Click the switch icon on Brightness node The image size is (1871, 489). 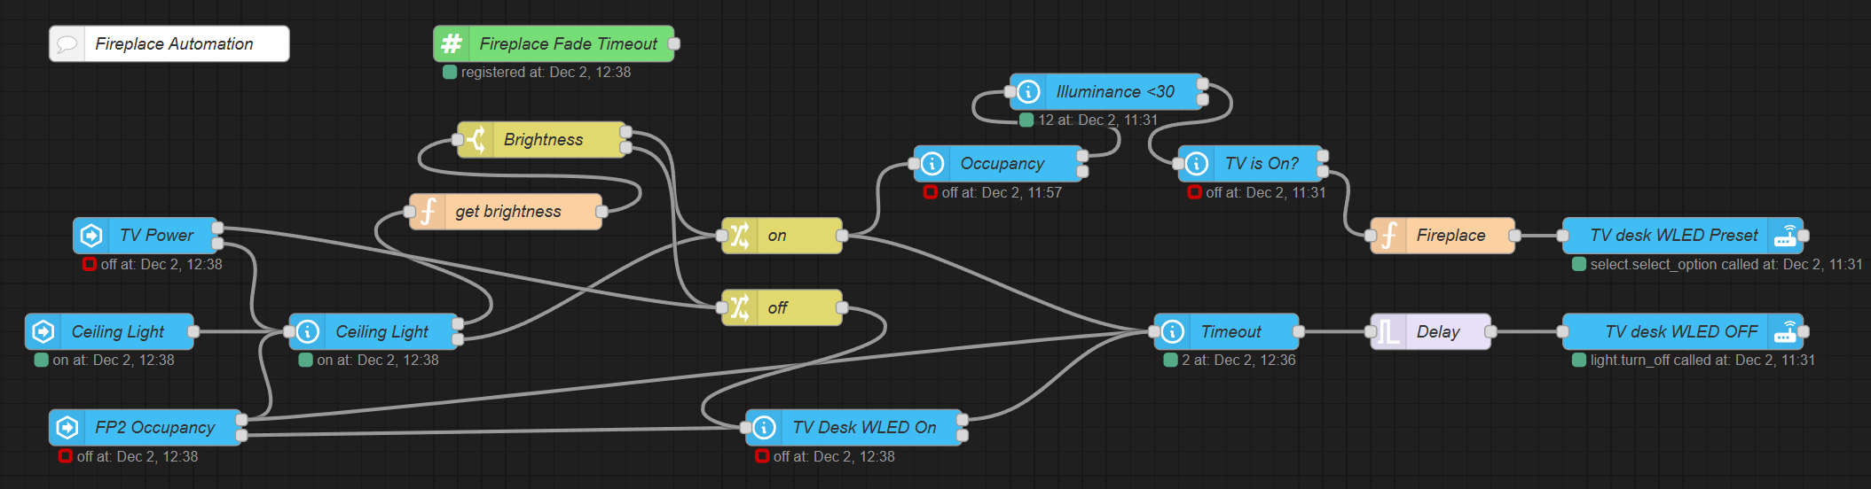476,139
